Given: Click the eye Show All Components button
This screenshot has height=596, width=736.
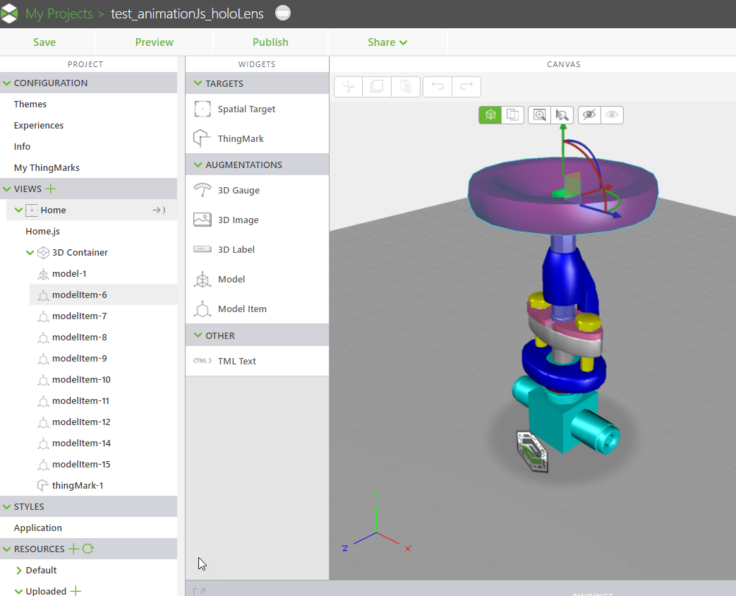Looking at the screenshot, I should [x=612, y=115].
